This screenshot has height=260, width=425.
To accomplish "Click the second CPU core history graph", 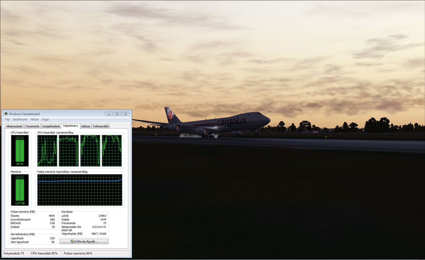I will point(69,151).
